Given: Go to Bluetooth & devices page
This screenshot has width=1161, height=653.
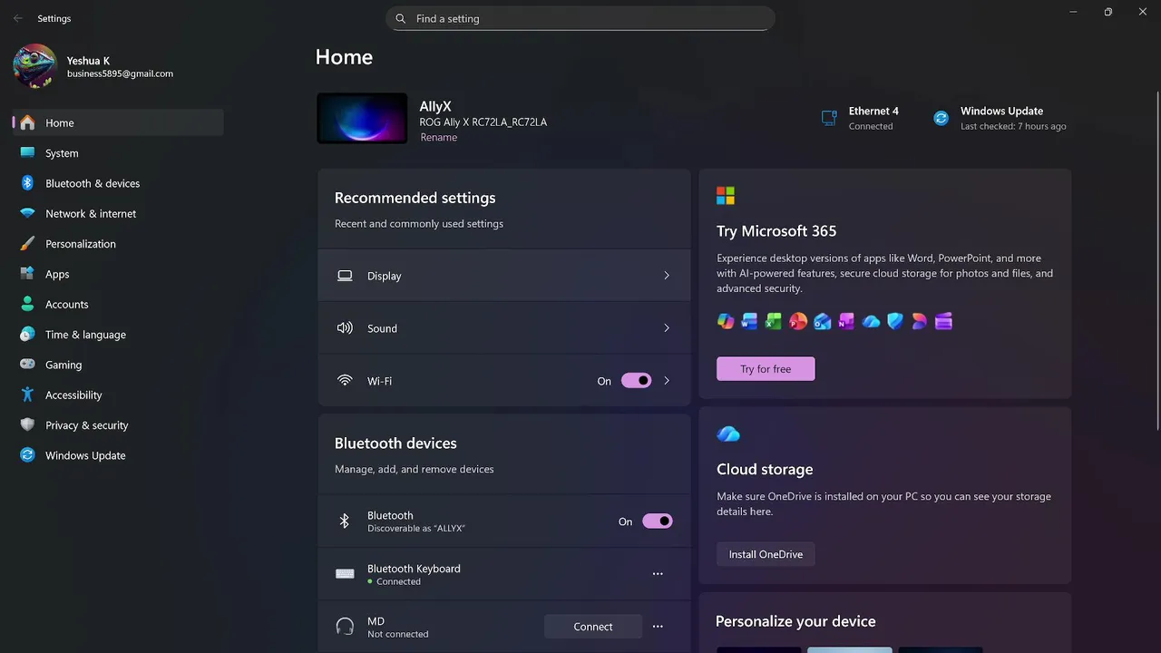Looking at the screenshot, I should click(x=118, y=183).
